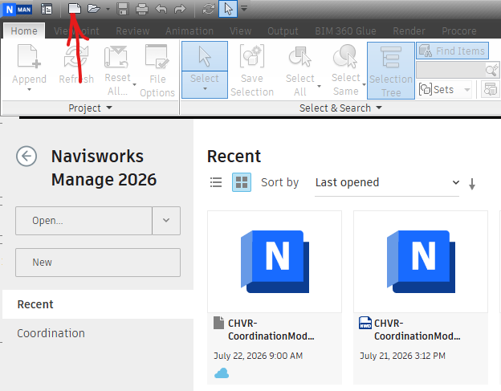Click the cloud icon on July 22 file

pyautogui.click(x=222, y=373)
